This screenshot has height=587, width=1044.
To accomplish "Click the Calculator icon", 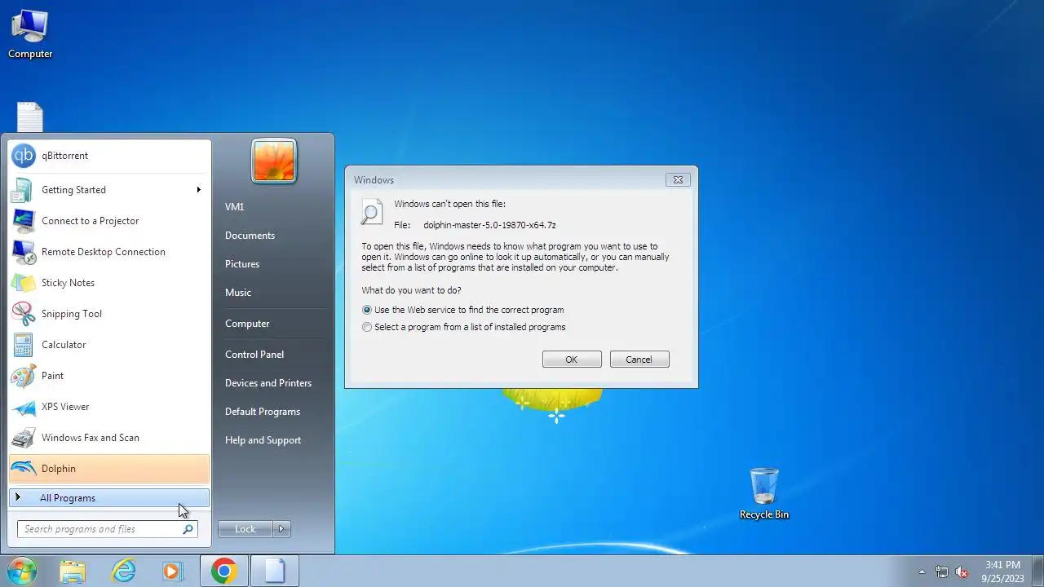I will click(24, 345).
